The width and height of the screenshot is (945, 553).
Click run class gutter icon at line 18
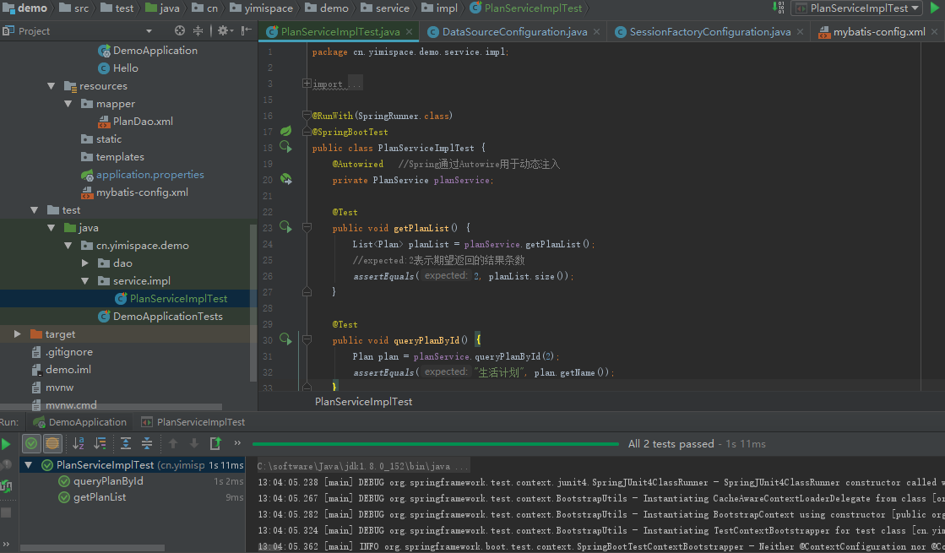(x=285, y=147)
